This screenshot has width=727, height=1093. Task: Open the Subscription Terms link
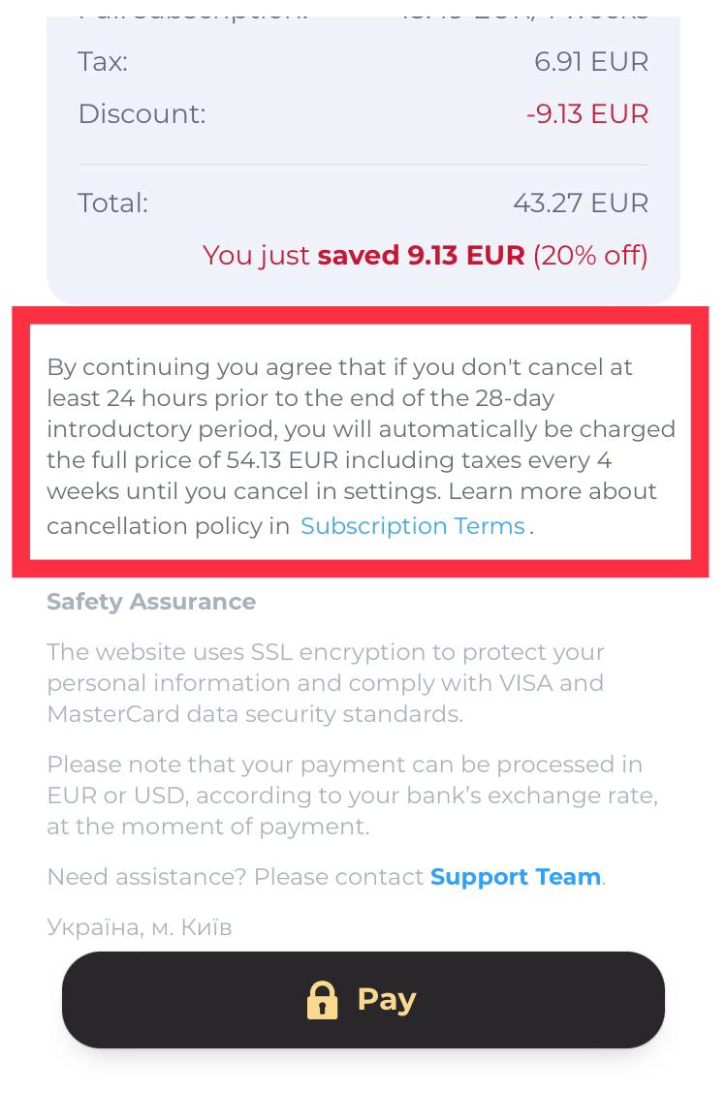coord(412,525)
